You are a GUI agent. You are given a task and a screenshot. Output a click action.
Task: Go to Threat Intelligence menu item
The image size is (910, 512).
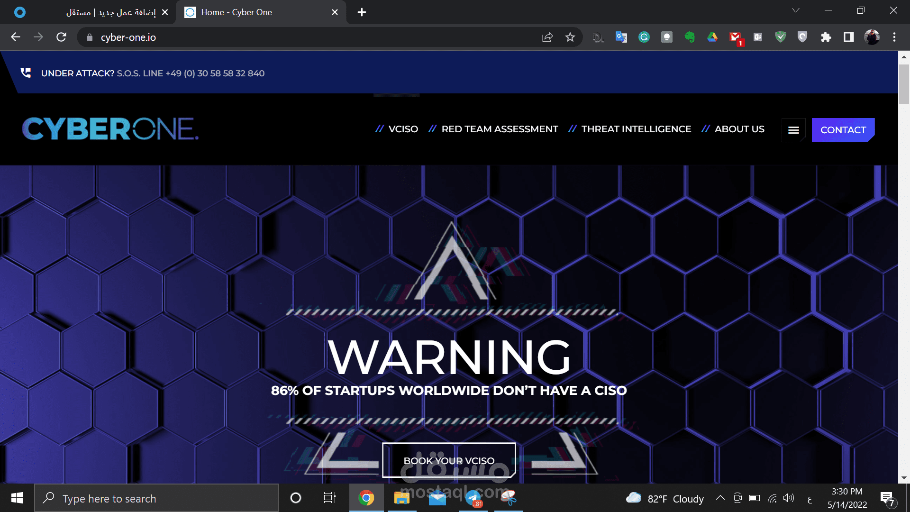click(x=636, y=129)
